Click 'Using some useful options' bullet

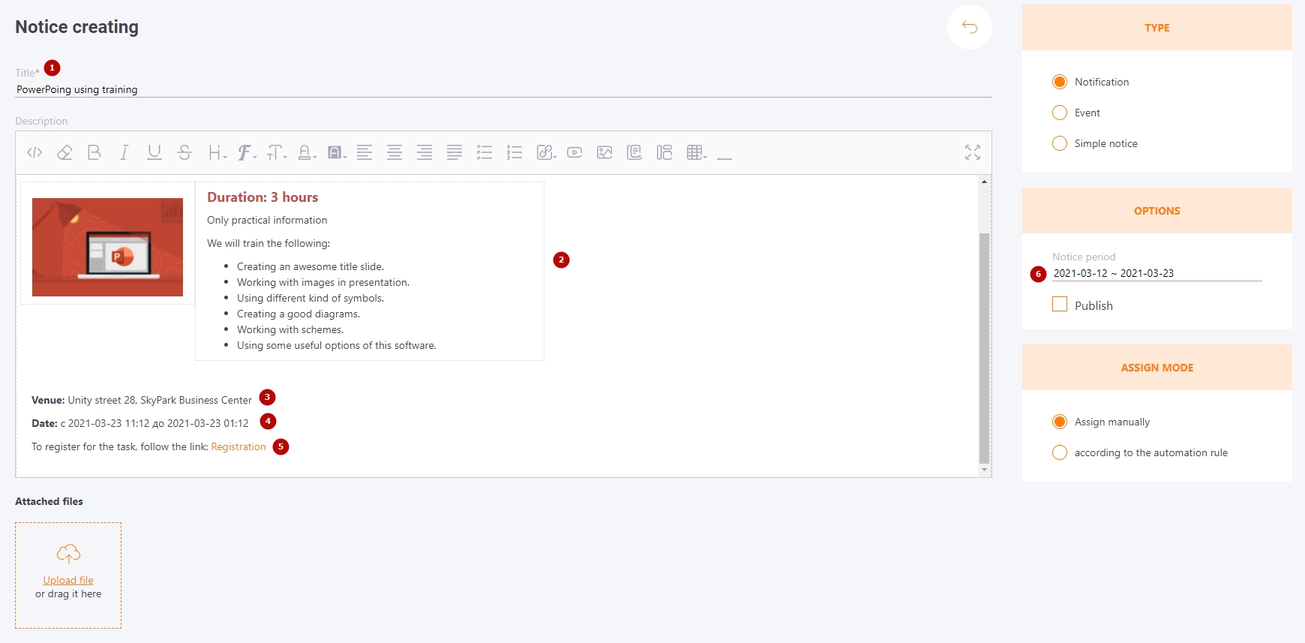pyautogui.click(x=337, y=345)
